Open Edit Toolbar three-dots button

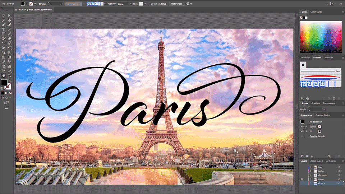click(6, 108)
